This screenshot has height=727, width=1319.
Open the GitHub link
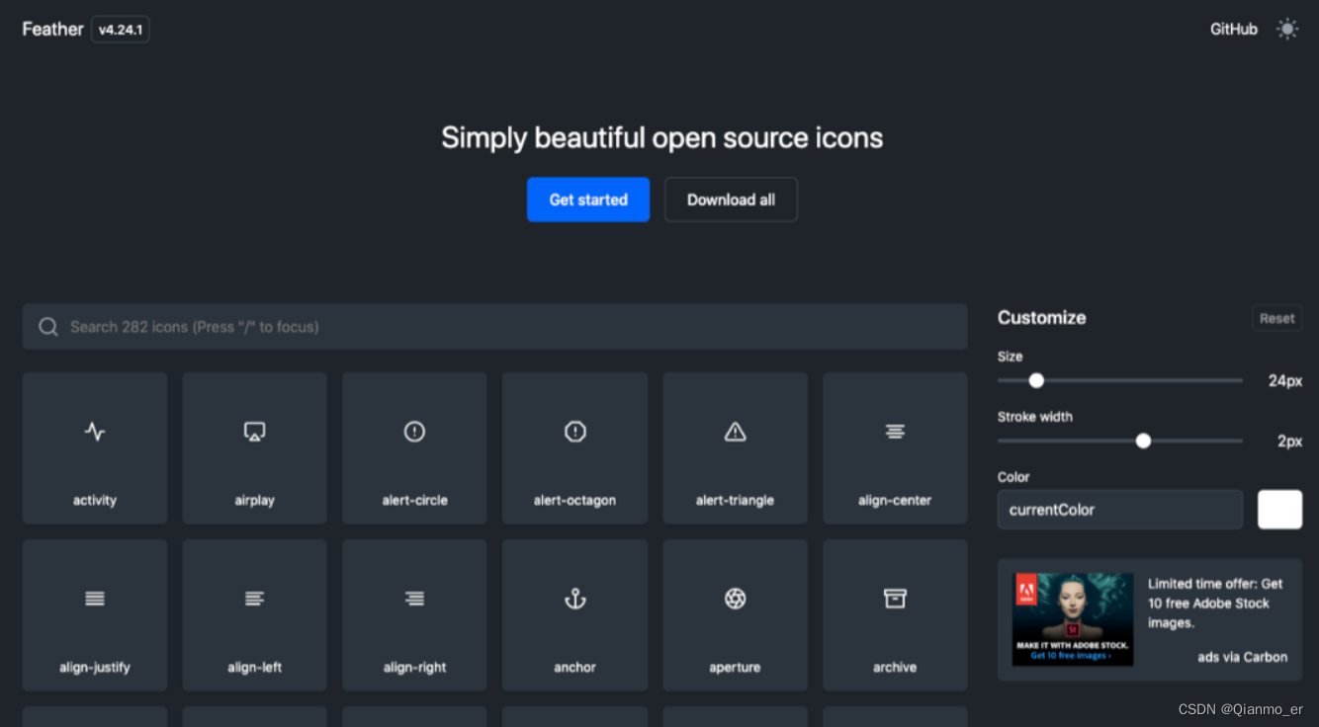[1234, 30]
